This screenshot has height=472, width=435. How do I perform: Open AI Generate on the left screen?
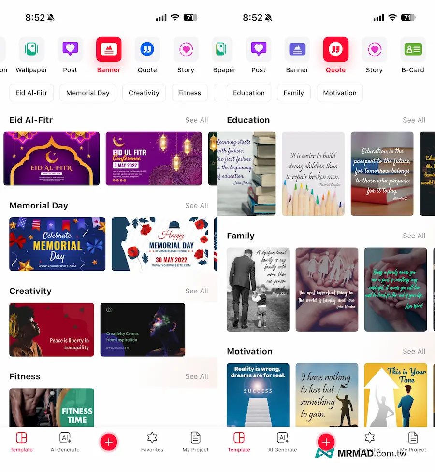(x=65, y=442)
